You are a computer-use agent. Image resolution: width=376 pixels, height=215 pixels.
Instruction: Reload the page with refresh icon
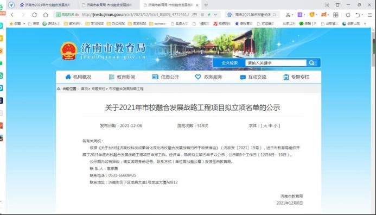click(x=35, y=15)
